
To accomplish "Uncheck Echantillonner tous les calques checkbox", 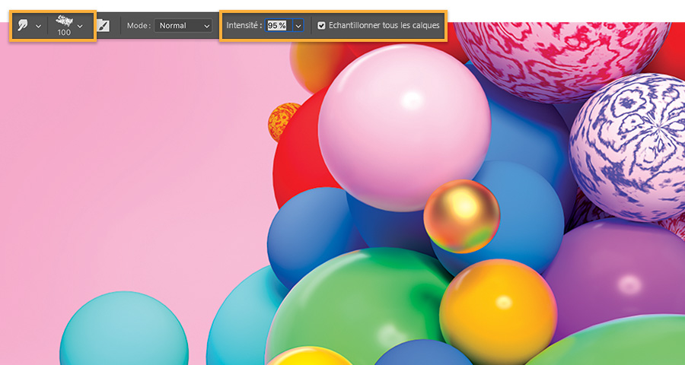I will 321,26.
